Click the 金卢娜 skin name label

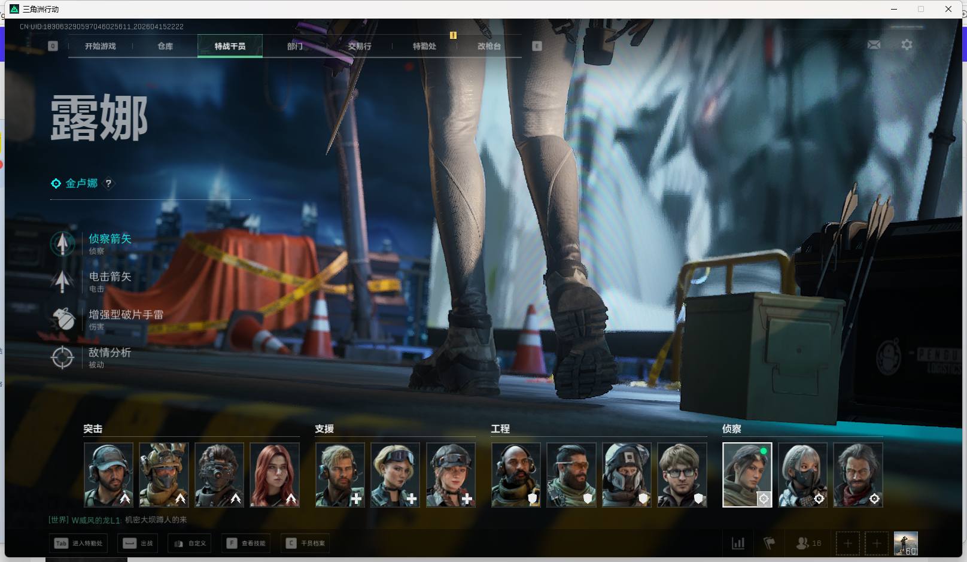point(81,184)
